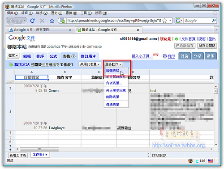Screen dimensions: 224x169
Task: Click the 新功能 link
Action: tap(165, 39)
